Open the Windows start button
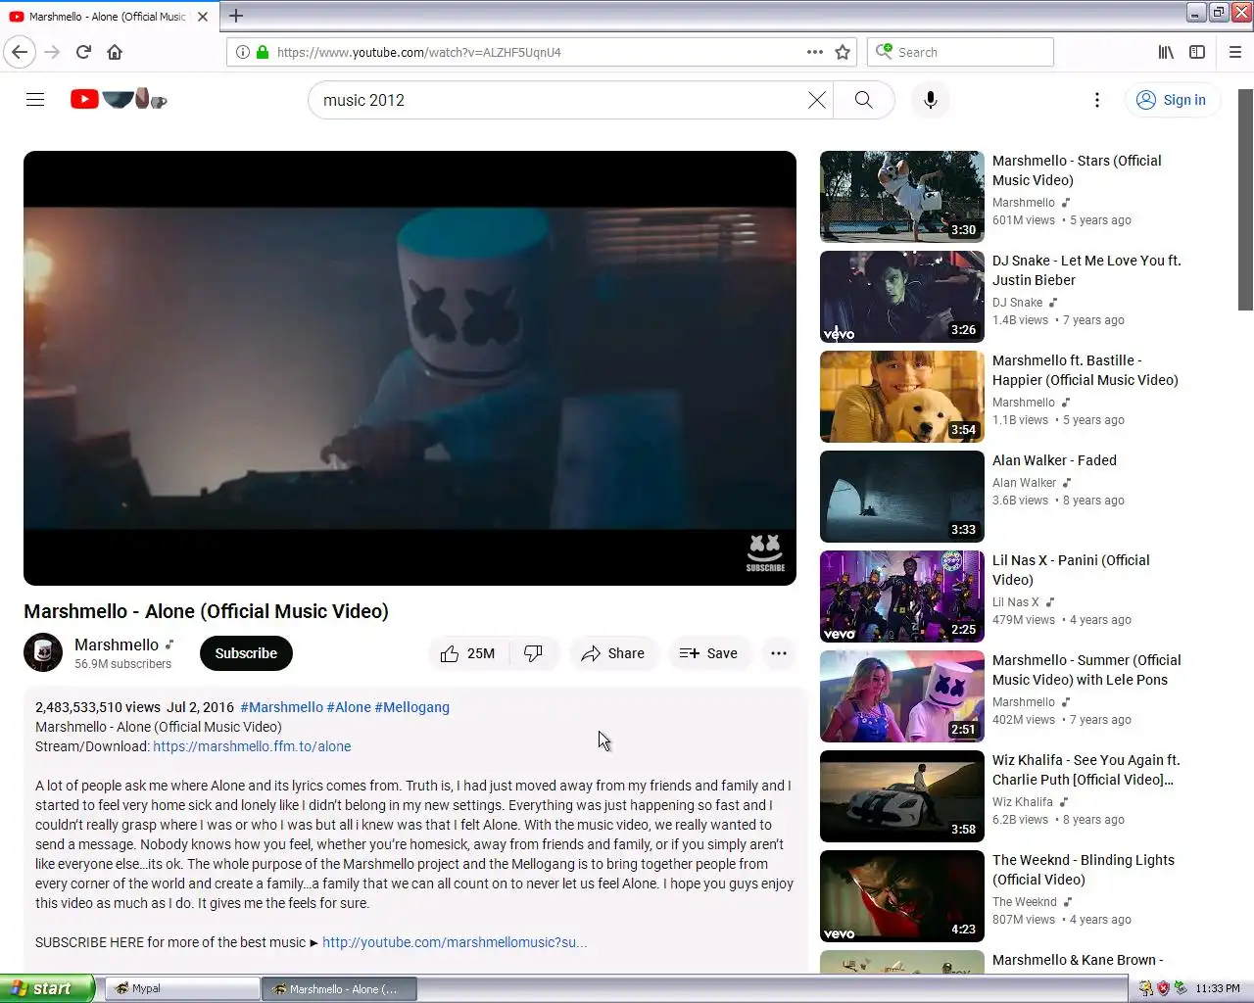 pos(47,988)
